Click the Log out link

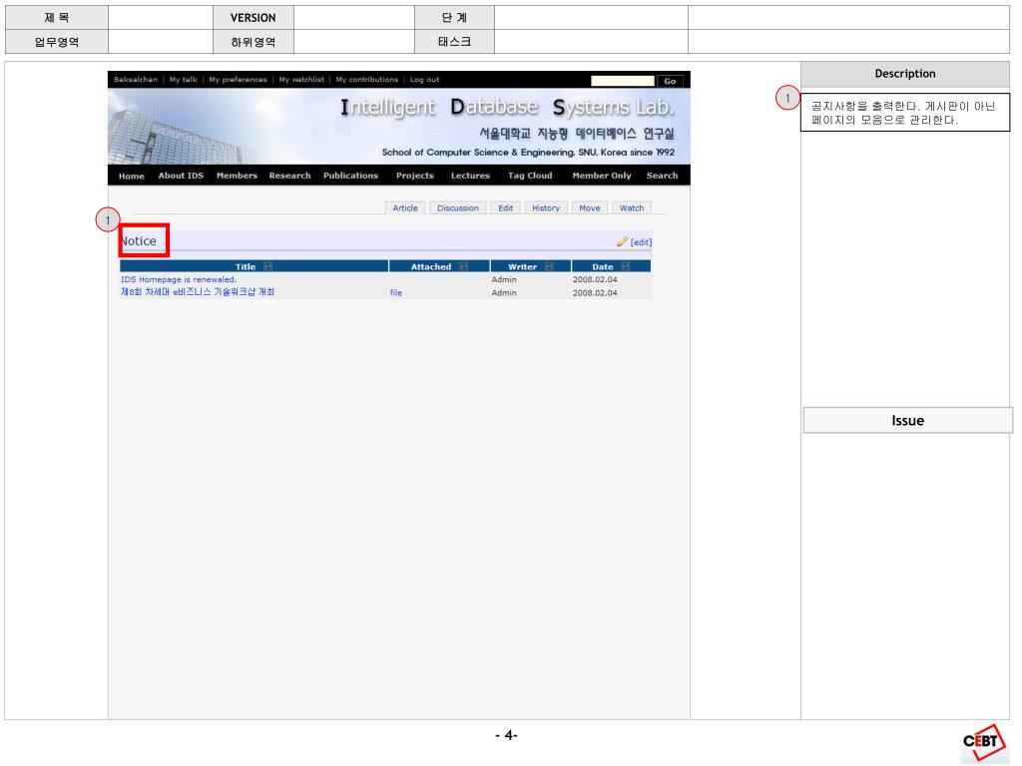(424, 80)
